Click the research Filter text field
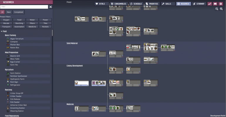The width and height of the screenshot is (226, 117). [x=24, y=7]
